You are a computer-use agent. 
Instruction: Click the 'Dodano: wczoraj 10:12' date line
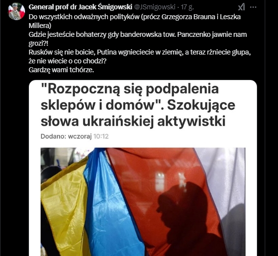pyautogui.click(x=75, y=136)
